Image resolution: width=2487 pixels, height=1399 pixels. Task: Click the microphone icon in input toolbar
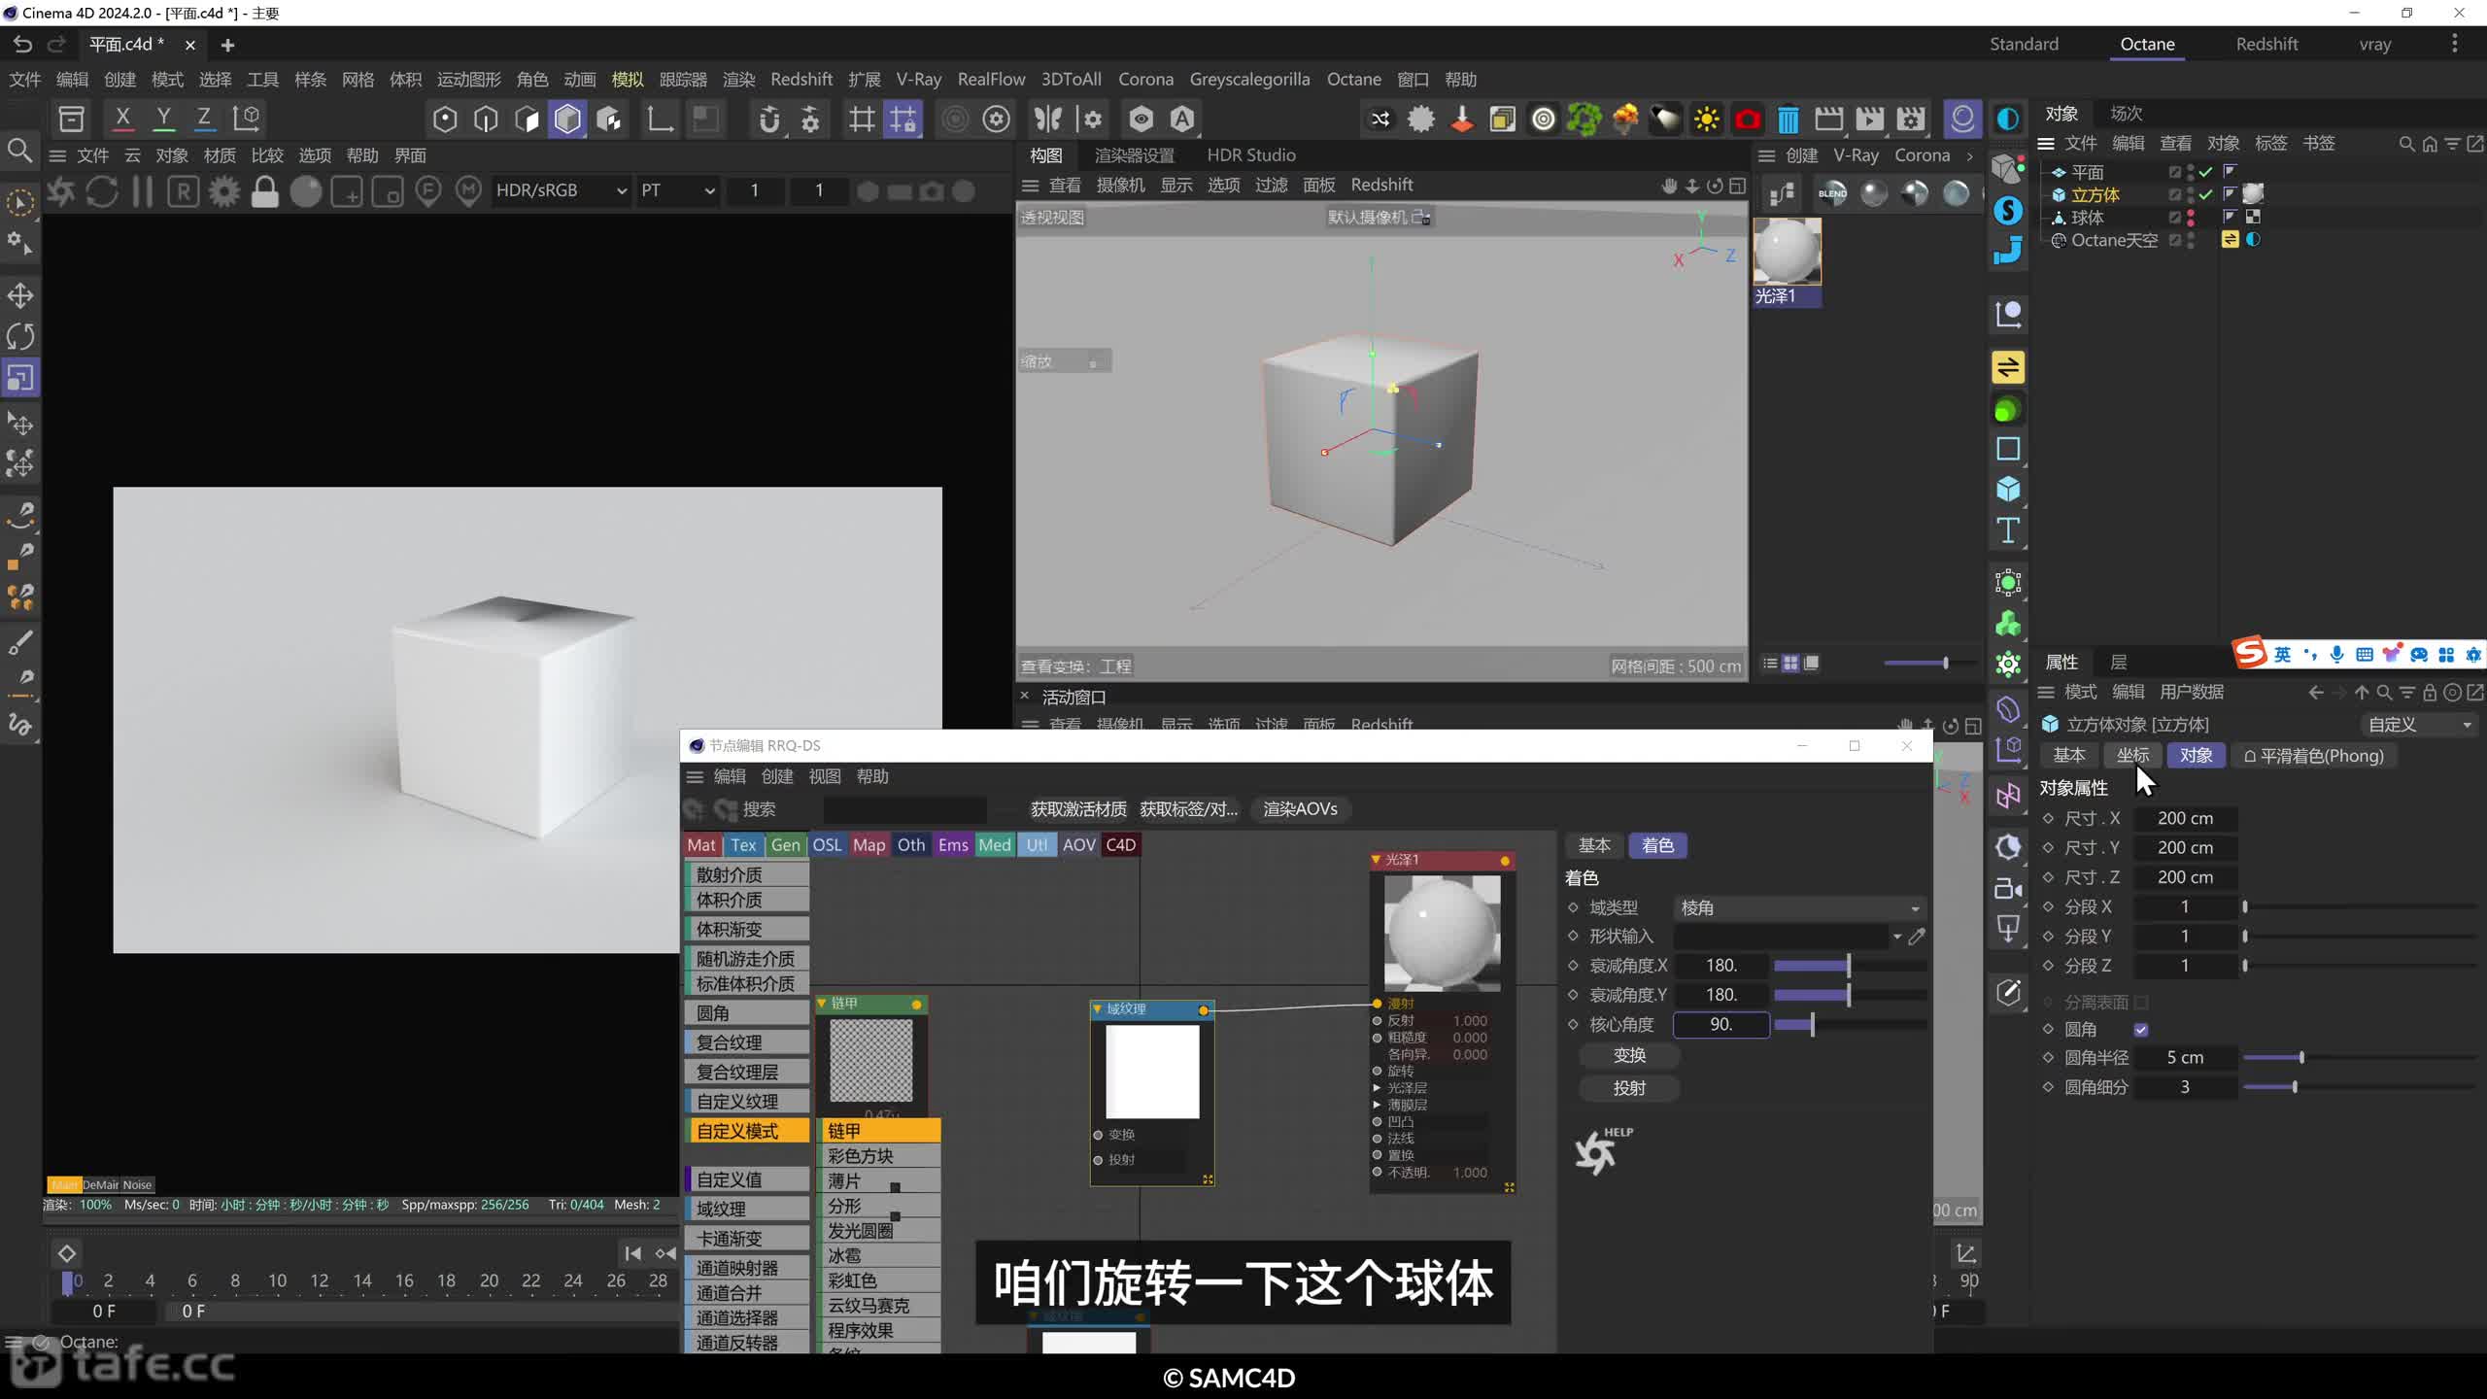pos(2337,655)
